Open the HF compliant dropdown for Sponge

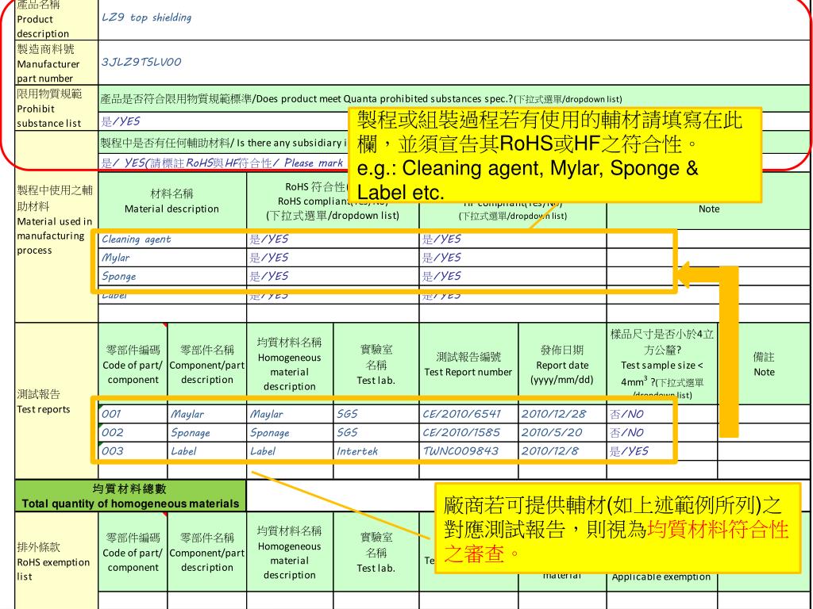pos(513,277)
